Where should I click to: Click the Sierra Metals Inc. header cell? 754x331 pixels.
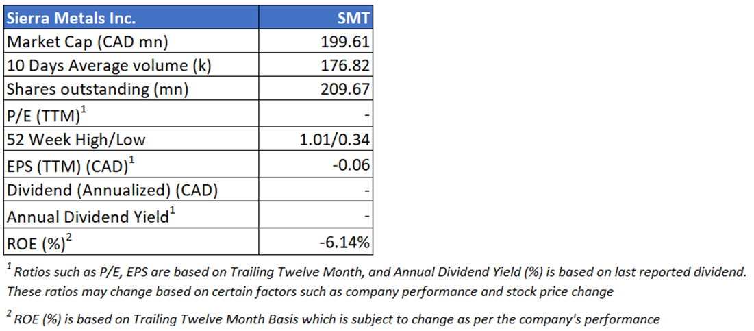coord(71,18)
